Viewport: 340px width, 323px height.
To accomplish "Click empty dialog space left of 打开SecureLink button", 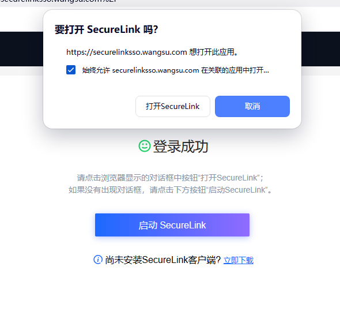I will pos(89,106).
